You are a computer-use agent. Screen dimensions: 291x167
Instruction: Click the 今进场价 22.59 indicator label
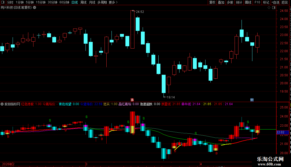click(91, 104)
